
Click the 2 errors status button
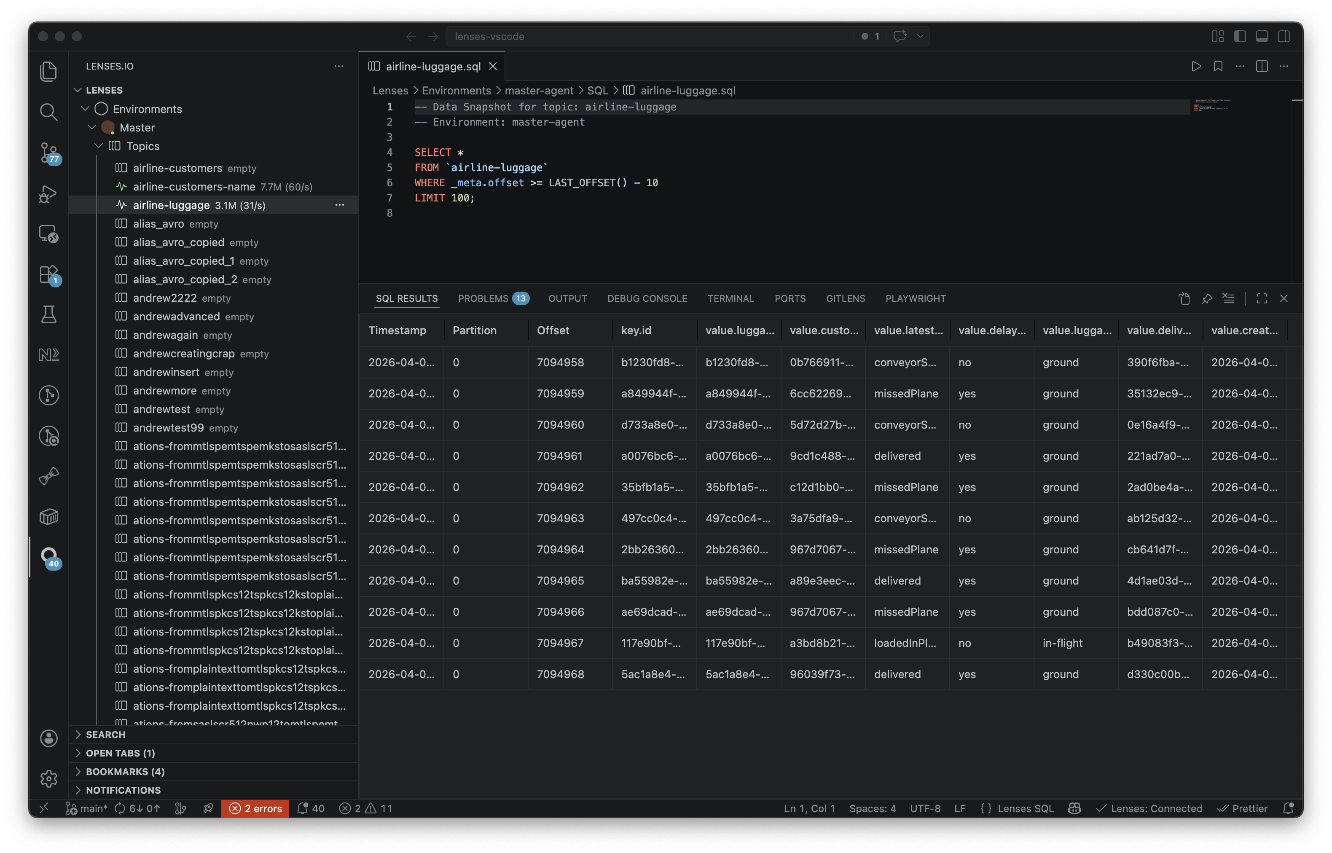tap(255, 808)
